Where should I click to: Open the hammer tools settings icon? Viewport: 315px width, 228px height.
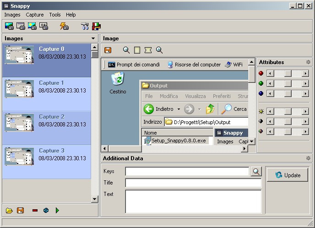(x=85, y=26)
